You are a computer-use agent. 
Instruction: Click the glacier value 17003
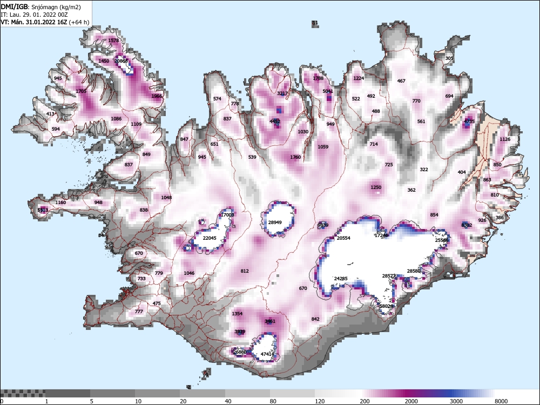coord(227,215)
